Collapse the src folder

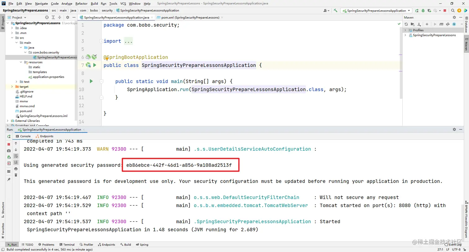(x=12, y=38)
